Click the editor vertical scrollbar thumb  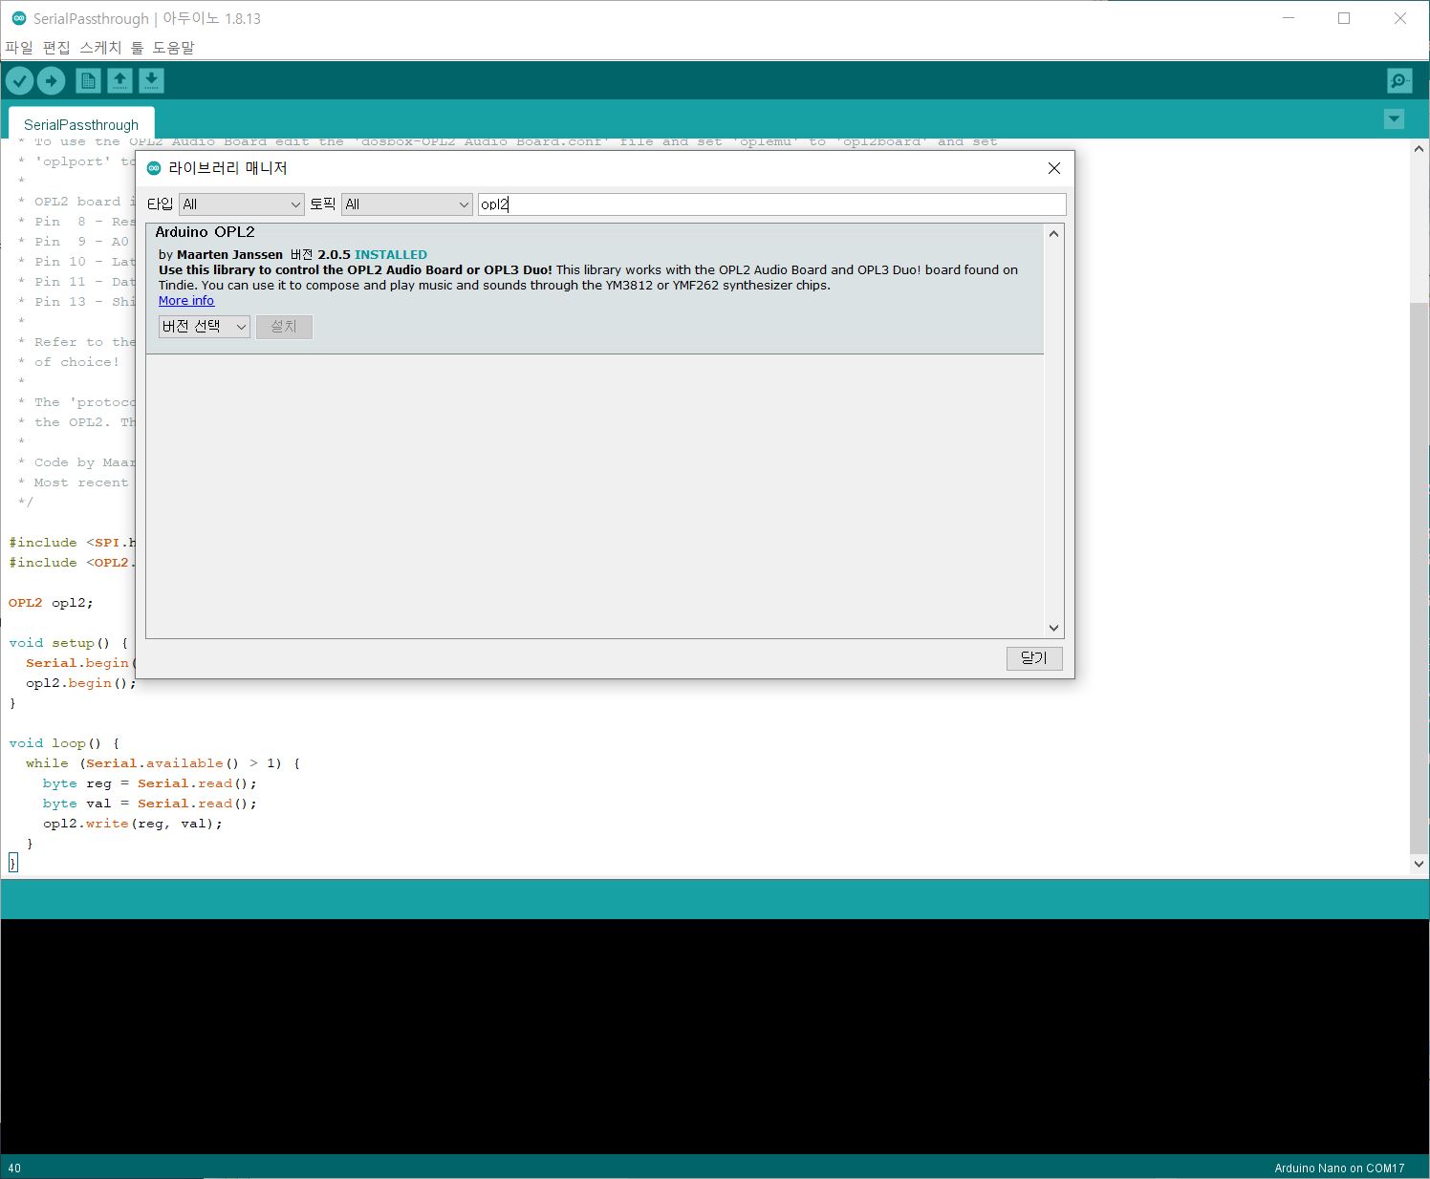tap(1419, 578)
